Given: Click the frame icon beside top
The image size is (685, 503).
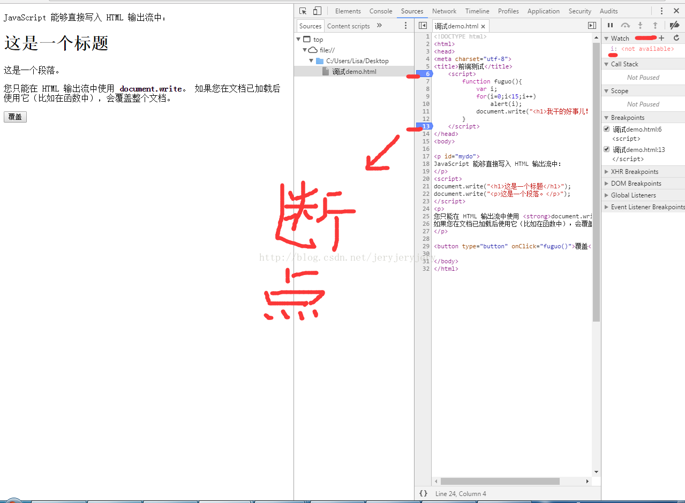Looking at the screenshot, I should click(x=307, y=39).
